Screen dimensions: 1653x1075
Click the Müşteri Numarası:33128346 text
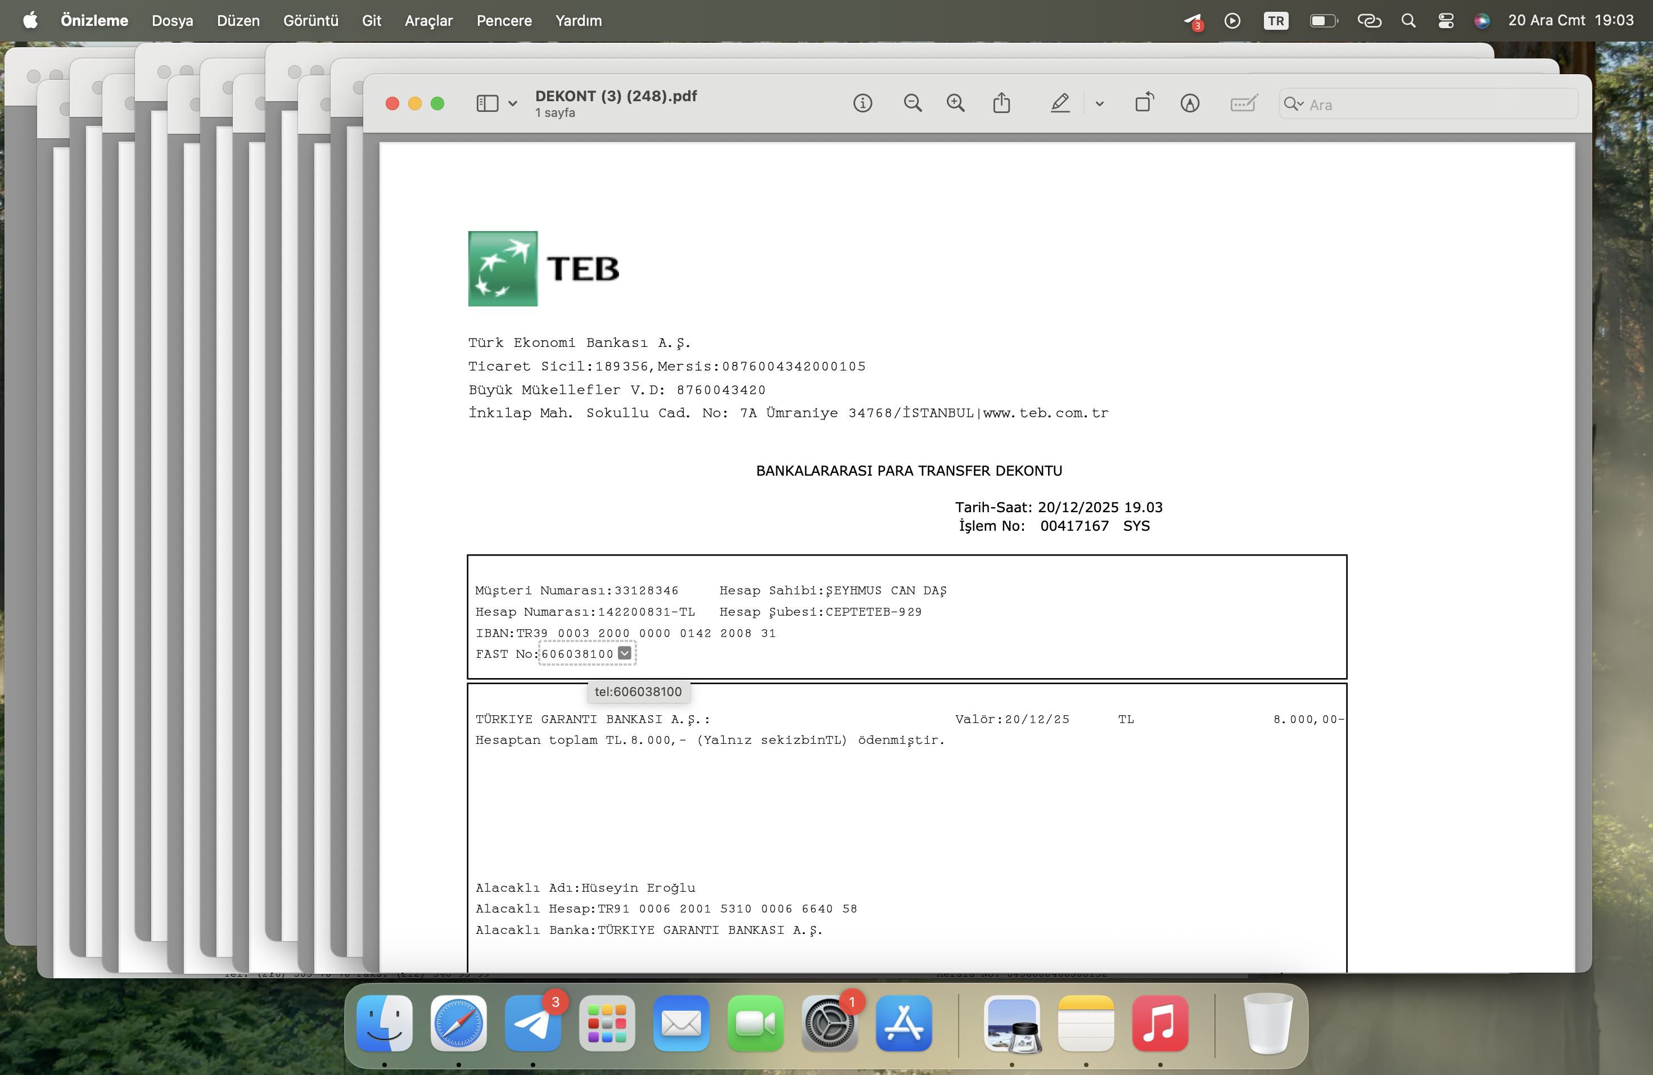tap(576, 590)
